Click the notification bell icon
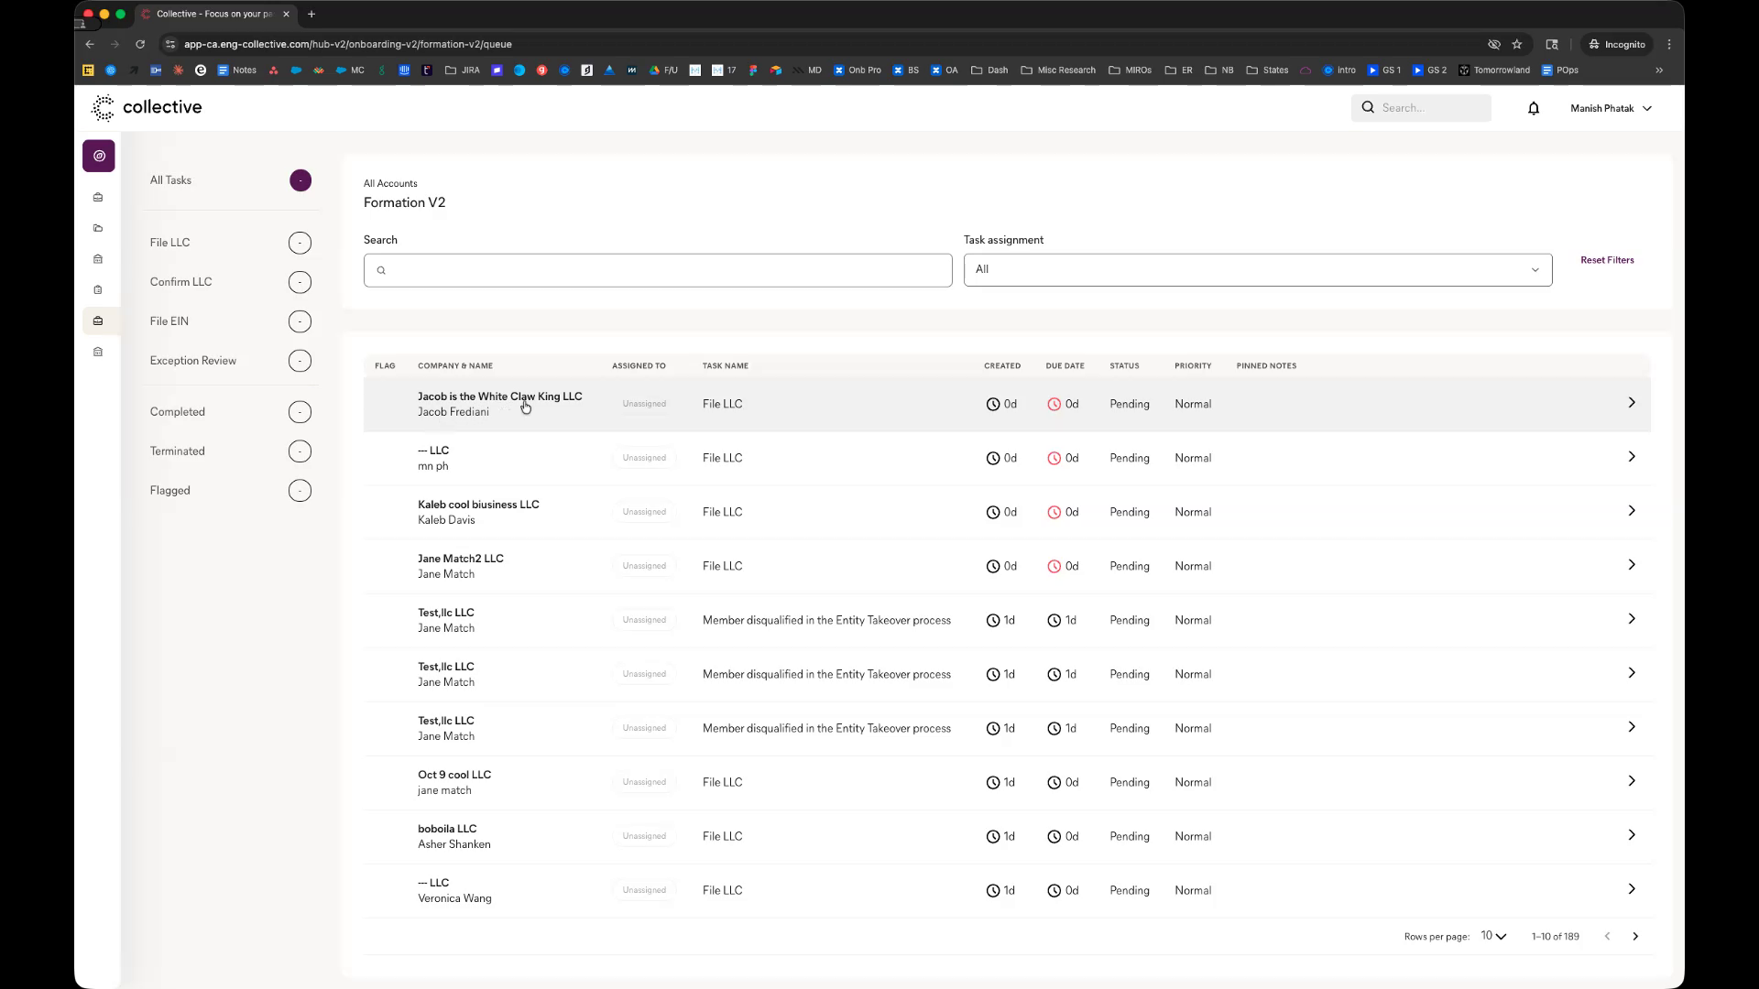The height and width of the screenshot is (989, 1759). pos(1534,108)
